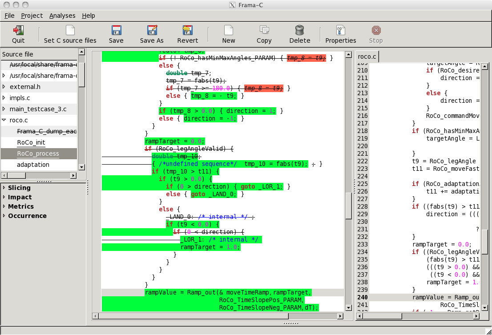This screenshot has width=492, height=335.
Task: Click line number 240 in original source
Action: coord(363,297)
